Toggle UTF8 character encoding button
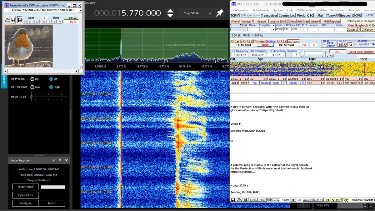The height and width of the screenshot is (211, 375). 330,55
